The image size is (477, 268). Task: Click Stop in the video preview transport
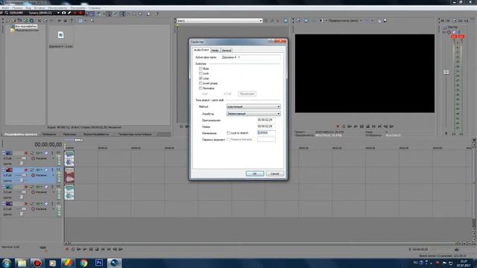(x=367, y=127)
